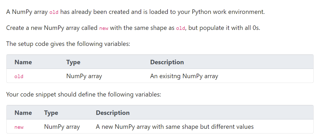Click the Description header in the second table
Image resolution: width=321 pixels, height=139 pixels.
click(x=113, y=113)
